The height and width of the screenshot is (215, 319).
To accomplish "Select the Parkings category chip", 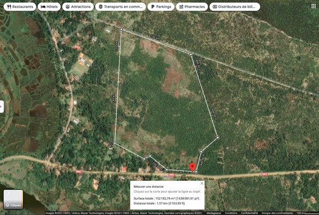I will pyautogui.click(x=161, y=7).
